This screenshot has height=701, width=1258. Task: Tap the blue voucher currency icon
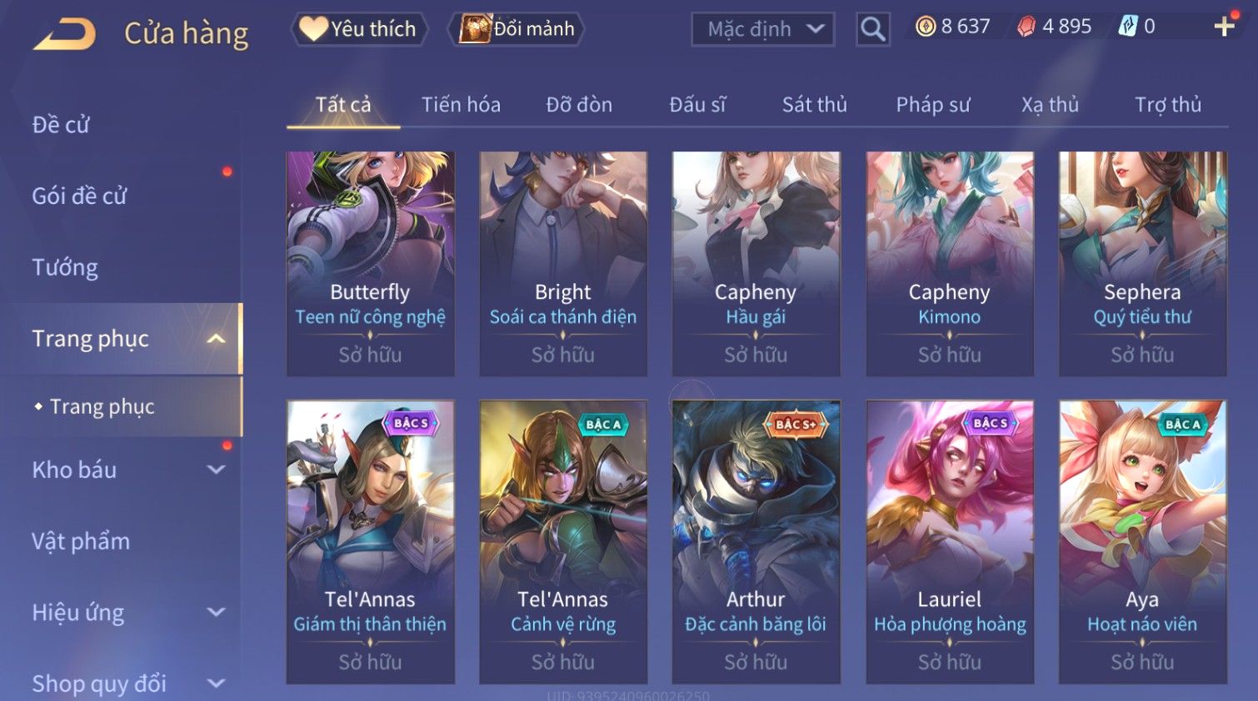(x=1127, y=27)
